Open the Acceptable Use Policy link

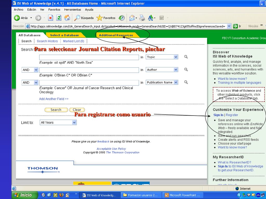[x=111, y=149]
